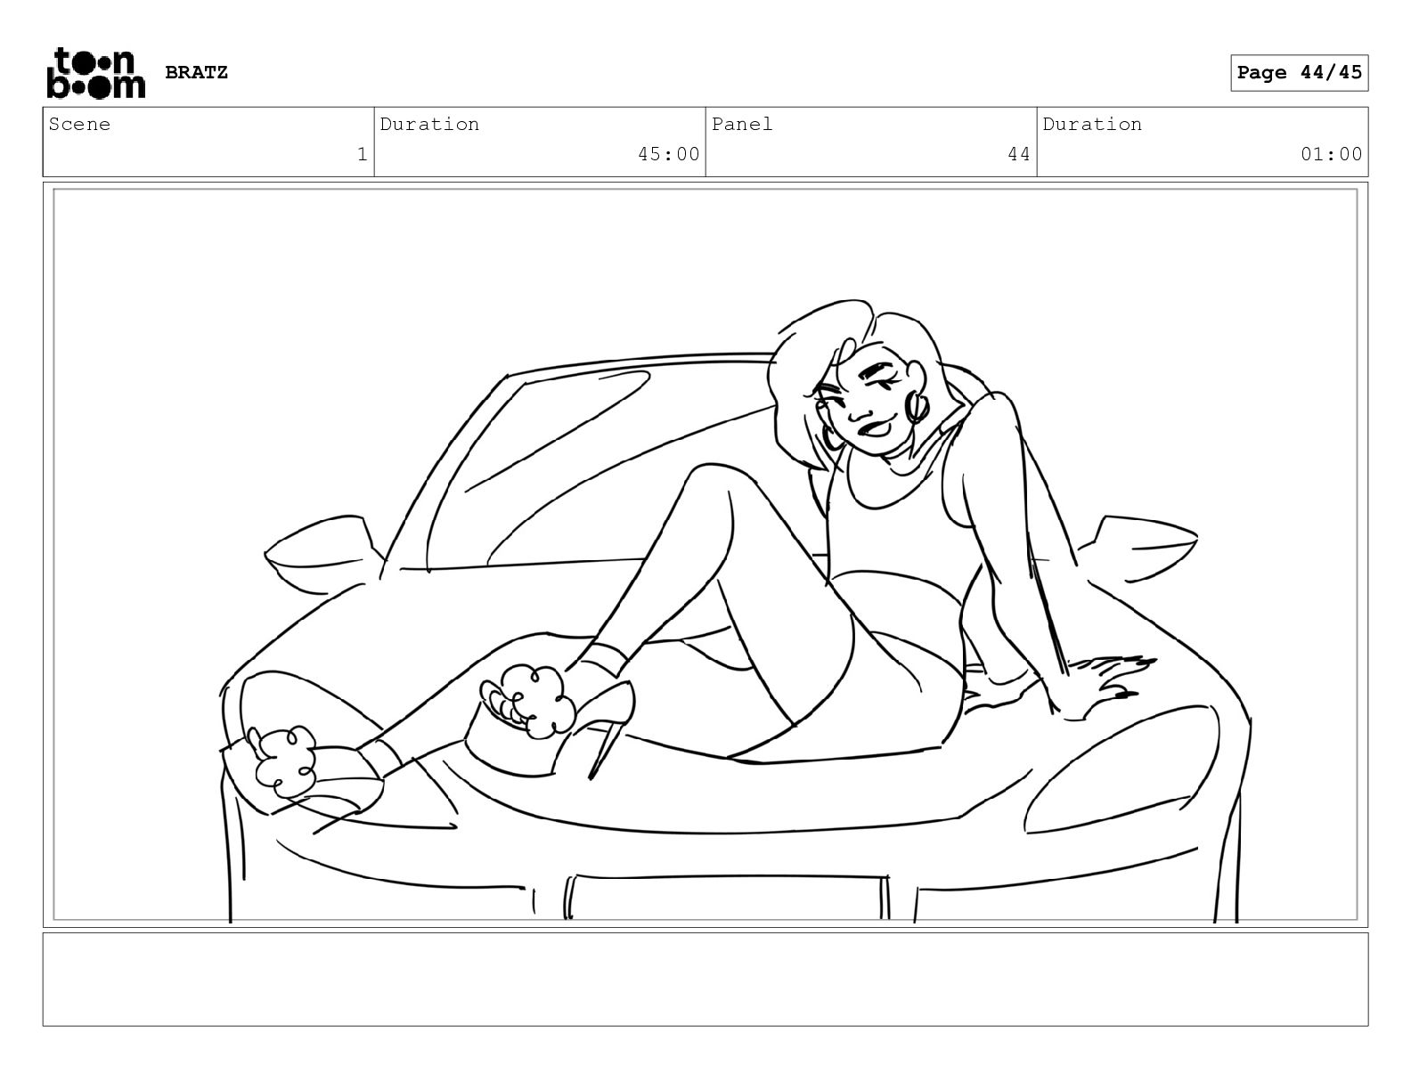Click the scene number value 1

362,154
